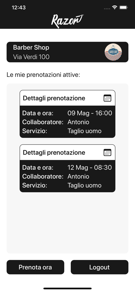Open the Barber Shop round logo

click(x=113, y=52)
